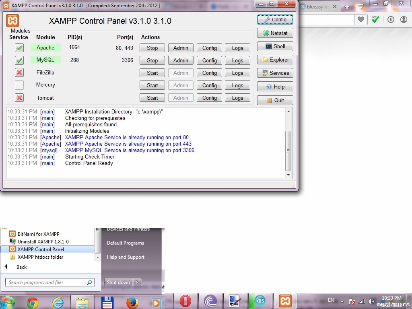Screen dimensions: 412x309
Task: Toggle the Apache service checkbox
Action: coord(19,48)
